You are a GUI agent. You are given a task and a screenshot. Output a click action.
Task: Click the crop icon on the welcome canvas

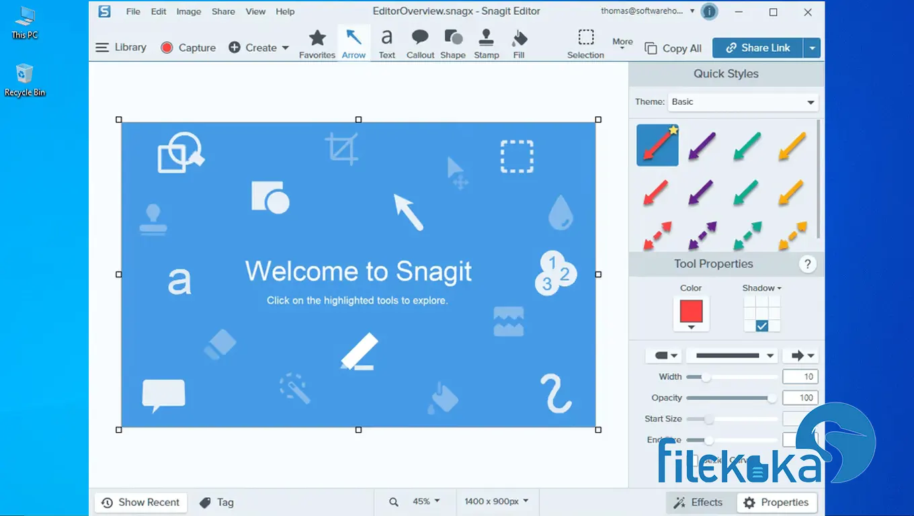click(x=341, y=148)
